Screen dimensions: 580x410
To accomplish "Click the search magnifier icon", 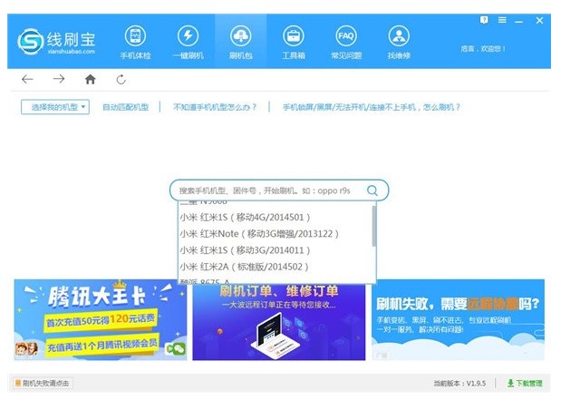I will 372,190.
